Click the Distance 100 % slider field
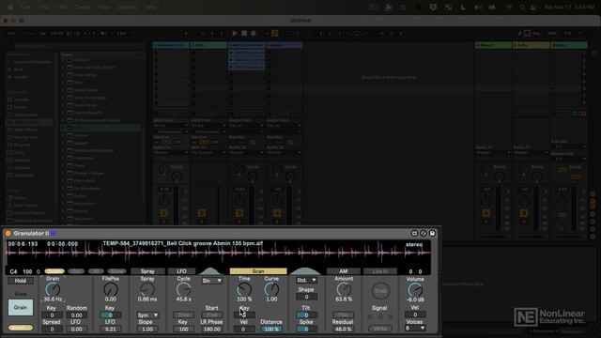 point(271,330)
